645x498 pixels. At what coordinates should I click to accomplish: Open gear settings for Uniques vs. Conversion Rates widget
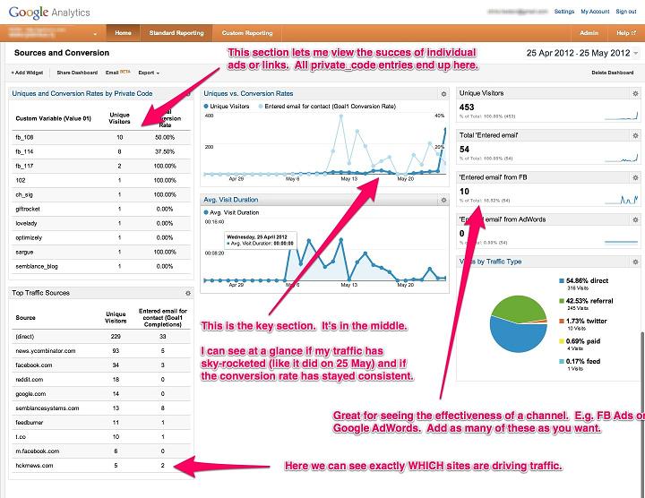tap(443, 94)
